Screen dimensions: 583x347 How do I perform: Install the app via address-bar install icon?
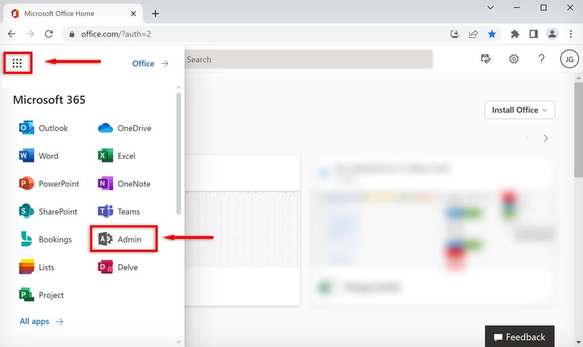tap(454, 34)
